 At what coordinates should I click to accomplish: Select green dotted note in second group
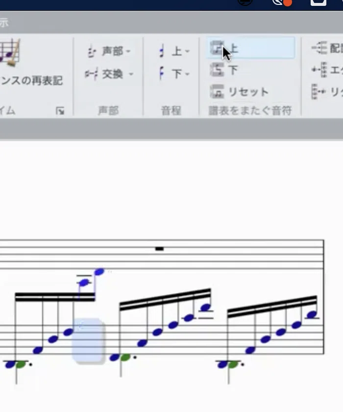[125, 357]
